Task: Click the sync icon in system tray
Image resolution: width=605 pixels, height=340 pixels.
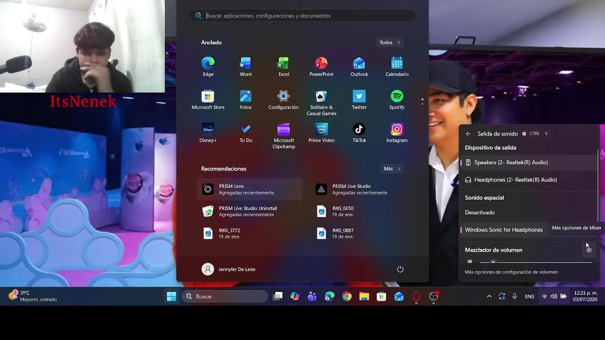Action: click(x=502, y=297)
